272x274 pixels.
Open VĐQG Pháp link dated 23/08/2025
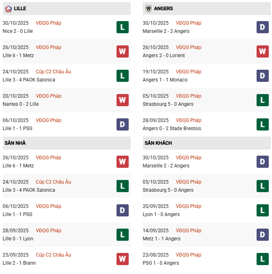188,255
